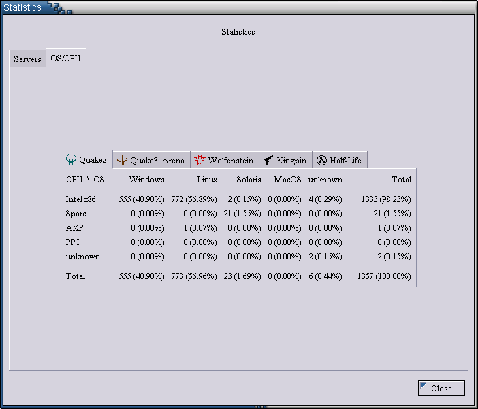The image size is (478, 409).
Task: Click the unknown column header
Action: pos(325,180)
